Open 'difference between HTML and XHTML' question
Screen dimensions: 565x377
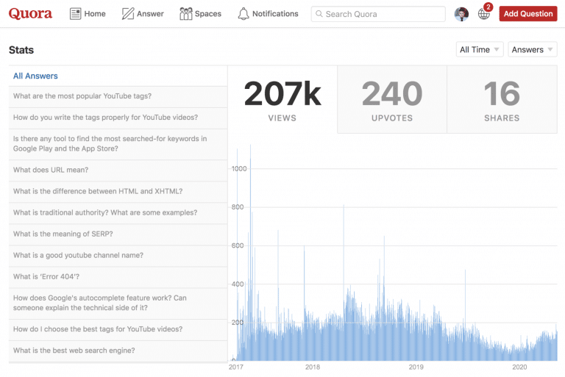118,192
